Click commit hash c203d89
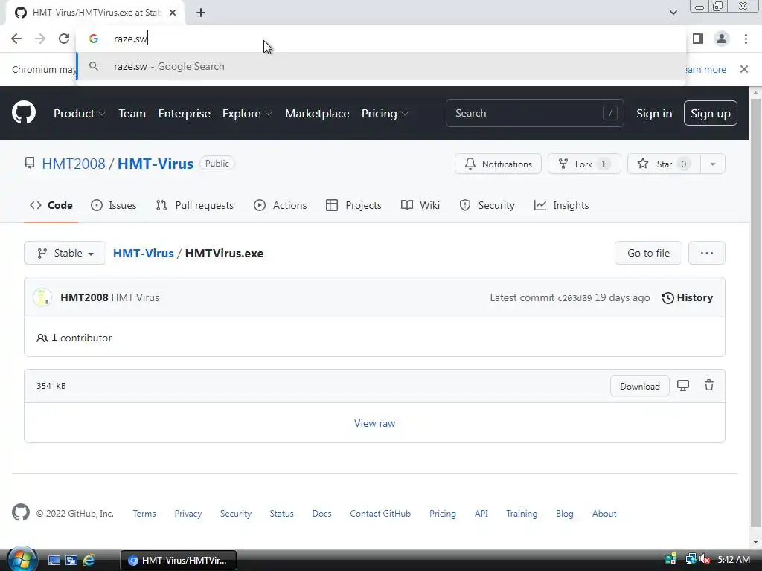Image resolution: width=762 pixels, height=571 pixels. (x=574, y=298)
